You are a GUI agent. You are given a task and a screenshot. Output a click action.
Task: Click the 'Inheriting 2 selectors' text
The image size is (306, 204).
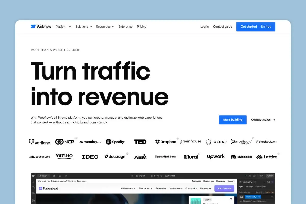click(x=265, y=192)
